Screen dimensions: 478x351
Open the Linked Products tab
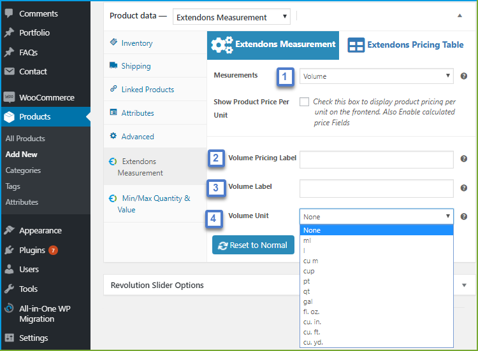click(155, 89)
